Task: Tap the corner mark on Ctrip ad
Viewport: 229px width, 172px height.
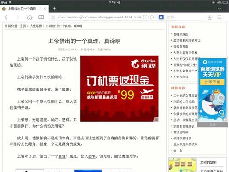Action: (157, 120)
